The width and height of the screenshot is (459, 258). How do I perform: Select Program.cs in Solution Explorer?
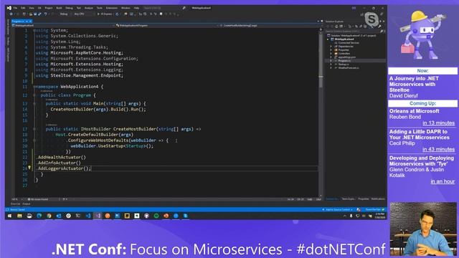coord(344,60)
